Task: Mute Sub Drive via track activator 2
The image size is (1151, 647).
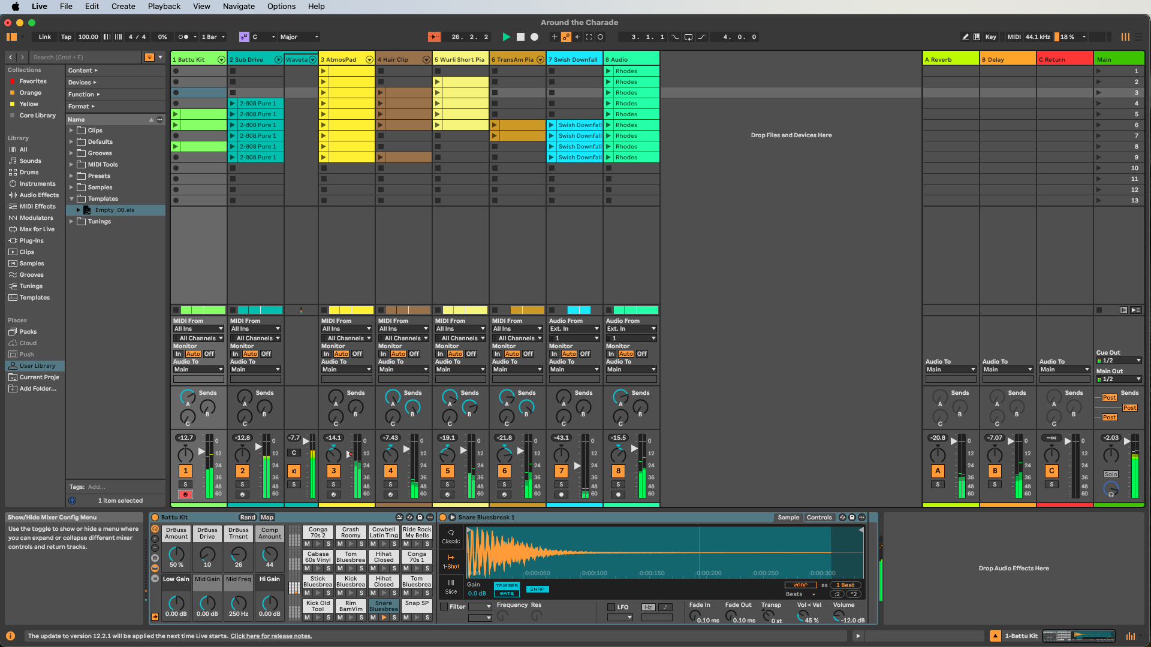Action: (242, 471)
